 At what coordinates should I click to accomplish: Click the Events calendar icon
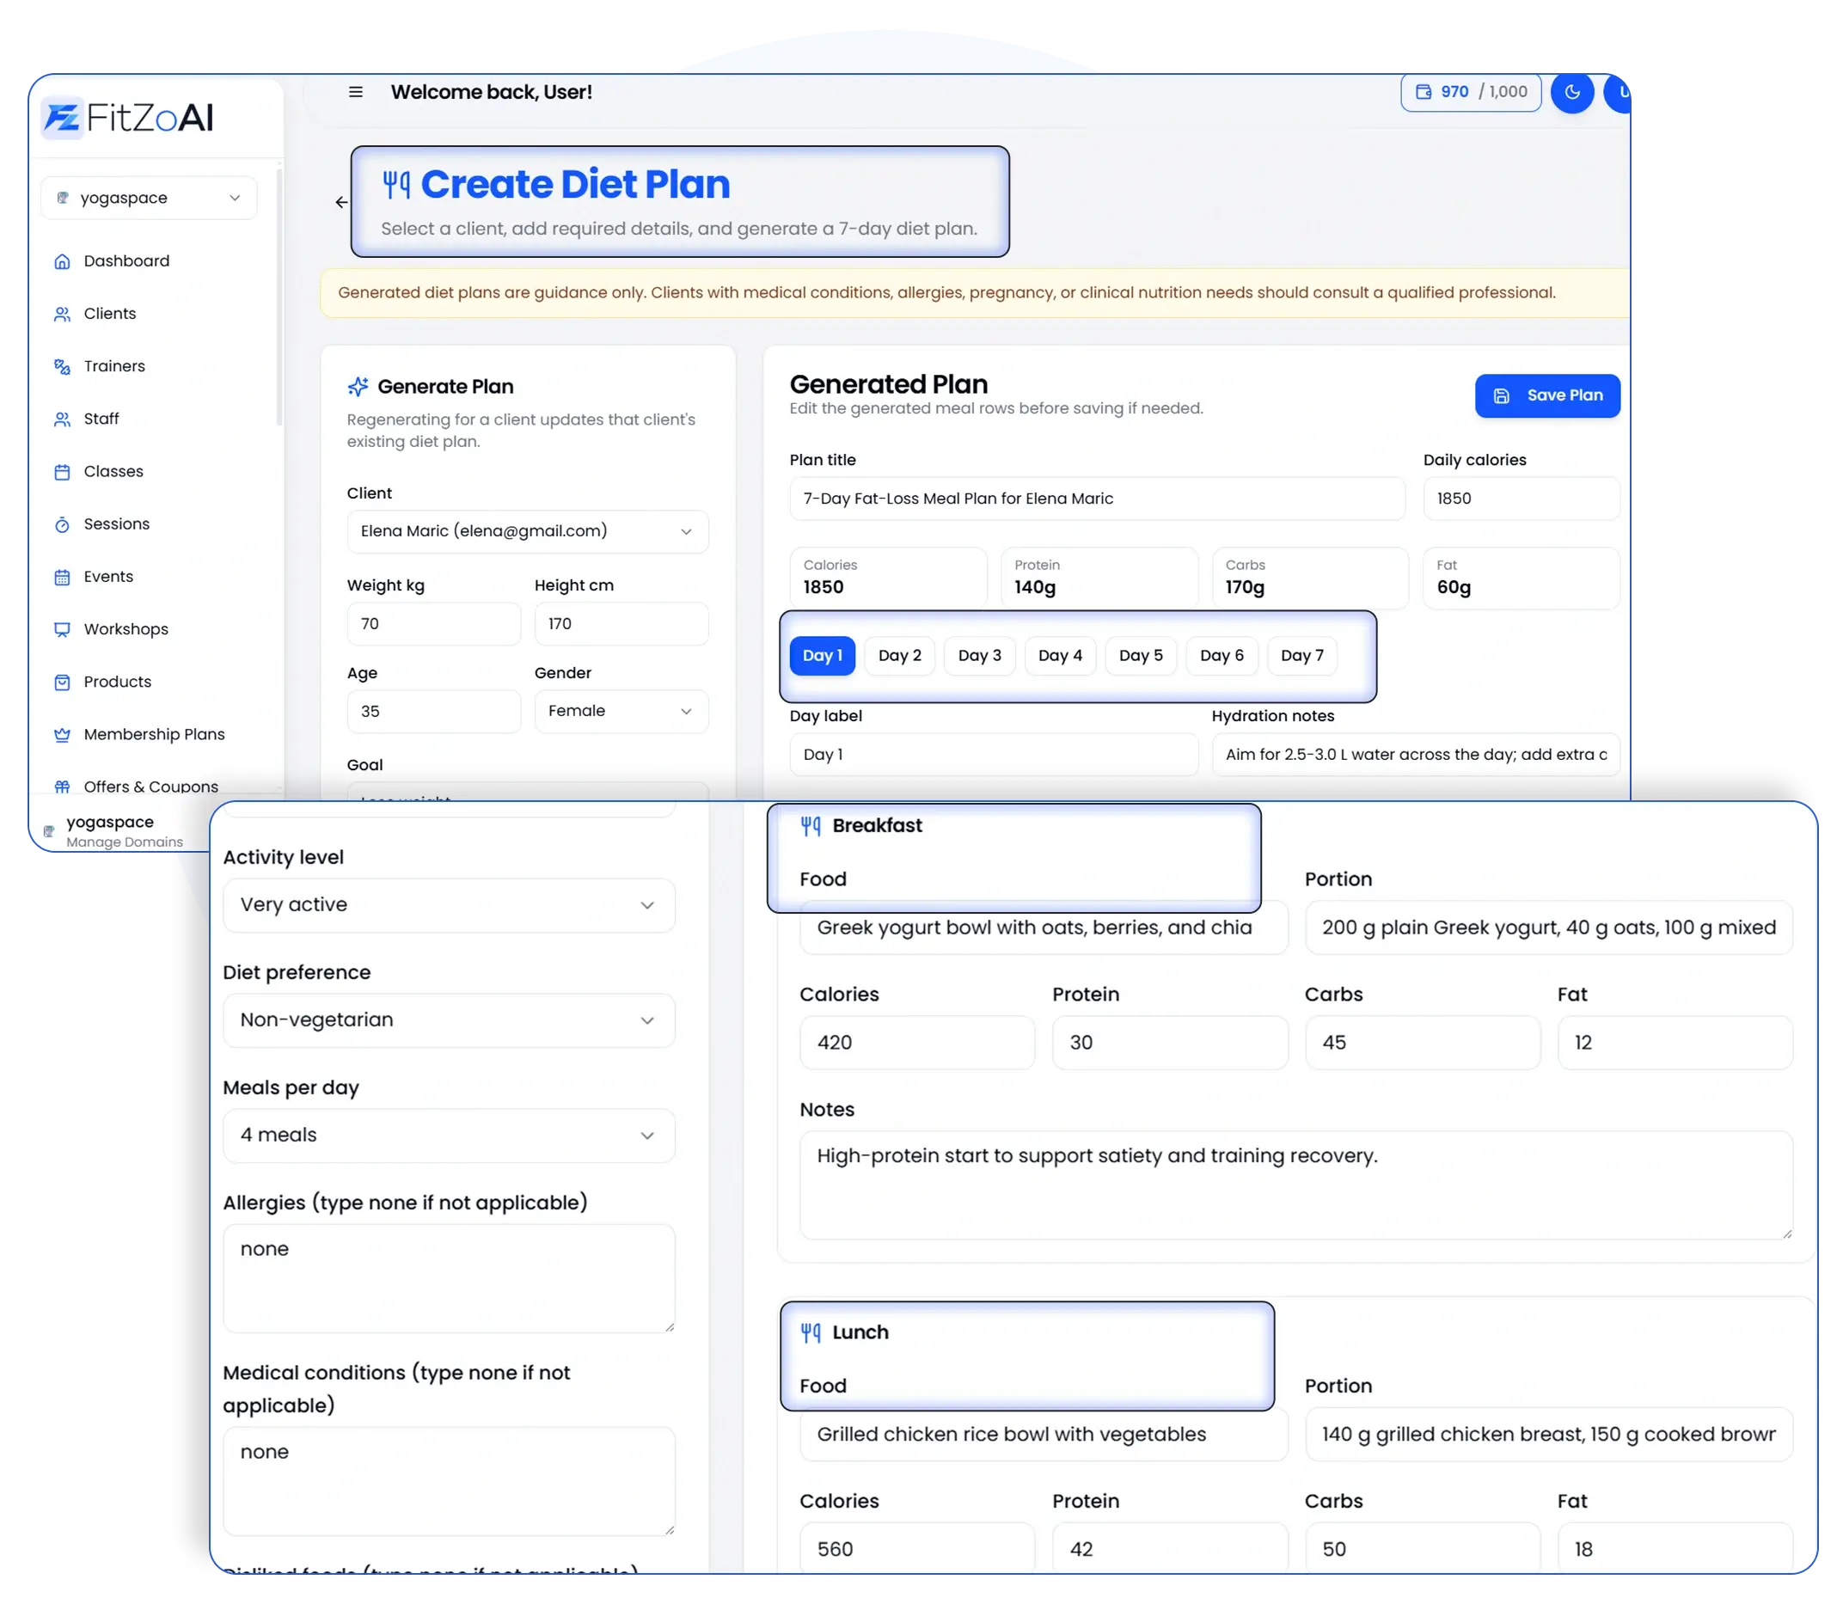pos(62,579)
